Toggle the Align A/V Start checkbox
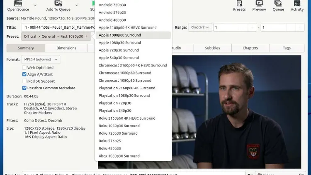This screenshot has height=175, width=311. tap(24, 74)
